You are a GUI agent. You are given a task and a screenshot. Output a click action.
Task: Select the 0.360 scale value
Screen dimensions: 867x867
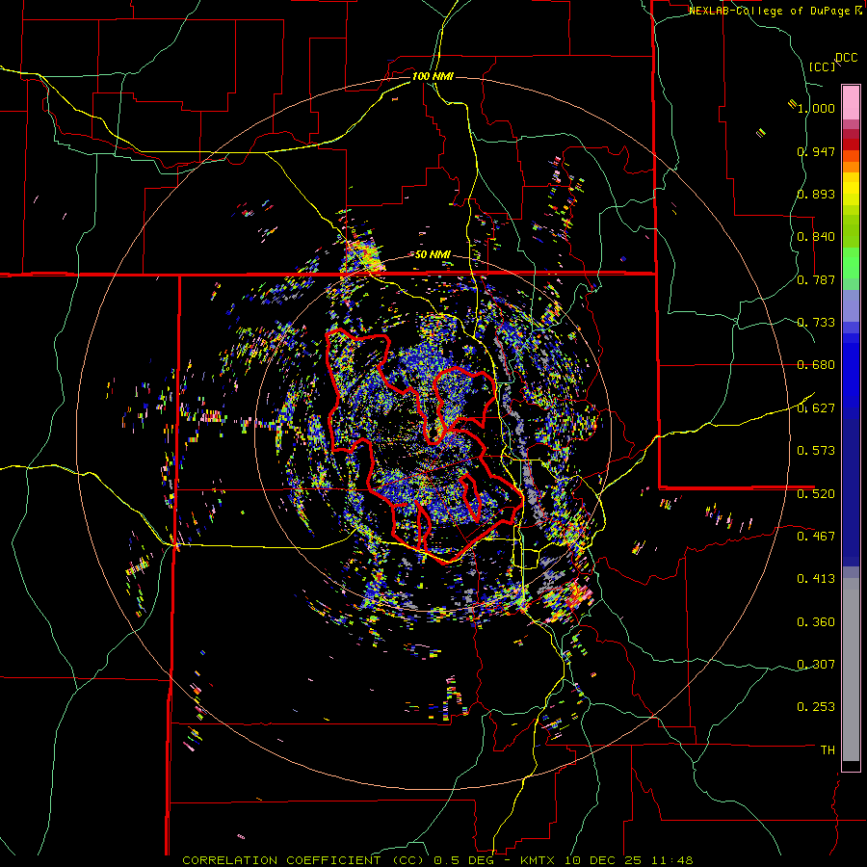[816, 622]
